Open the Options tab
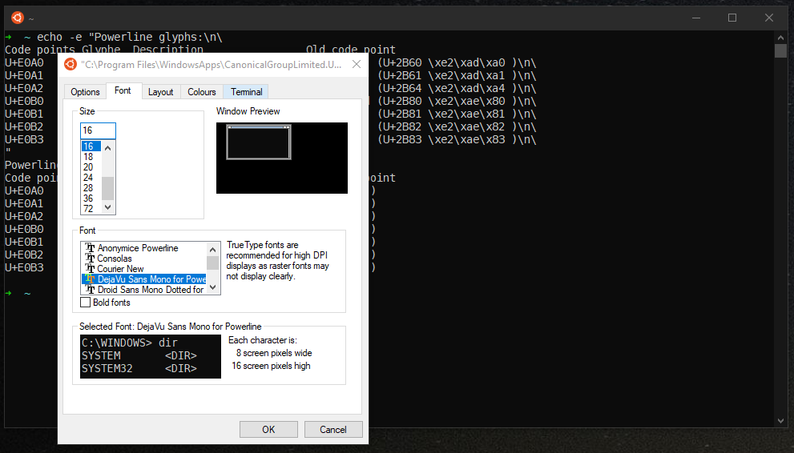 coord(85,91)
